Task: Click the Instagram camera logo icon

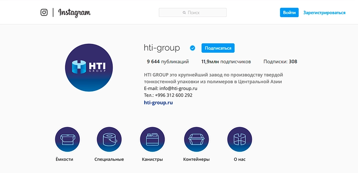Action: [44, 12]
